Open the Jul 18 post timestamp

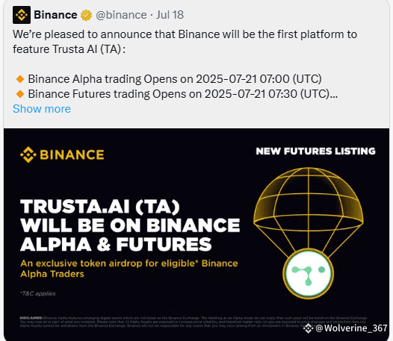pyautogui.click(x=170, y=15)
